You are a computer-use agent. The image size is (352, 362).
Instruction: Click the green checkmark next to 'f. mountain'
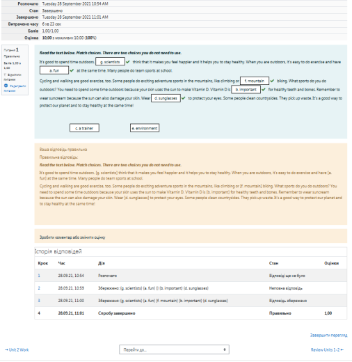(x=272, y=81)
